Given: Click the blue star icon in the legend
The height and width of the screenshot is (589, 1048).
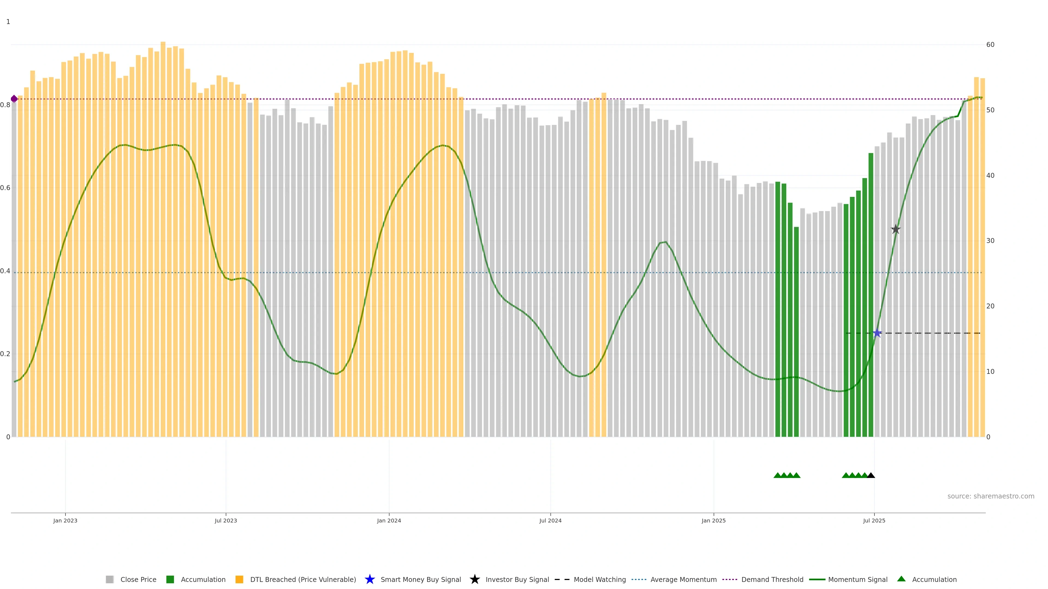Looking at the screenshot, I should click(x=370, y=579).
